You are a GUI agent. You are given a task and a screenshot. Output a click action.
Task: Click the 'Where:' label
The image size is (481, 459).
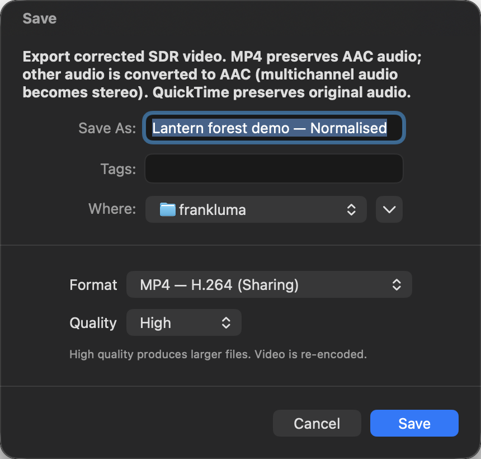[112, 209]
